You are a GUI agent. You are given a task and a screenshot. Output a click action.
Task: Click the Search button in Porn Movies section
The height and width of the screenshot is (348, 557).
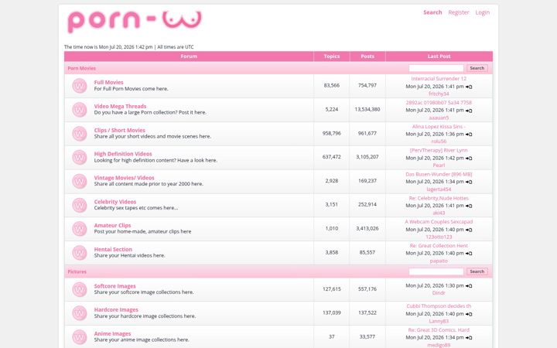477,68
